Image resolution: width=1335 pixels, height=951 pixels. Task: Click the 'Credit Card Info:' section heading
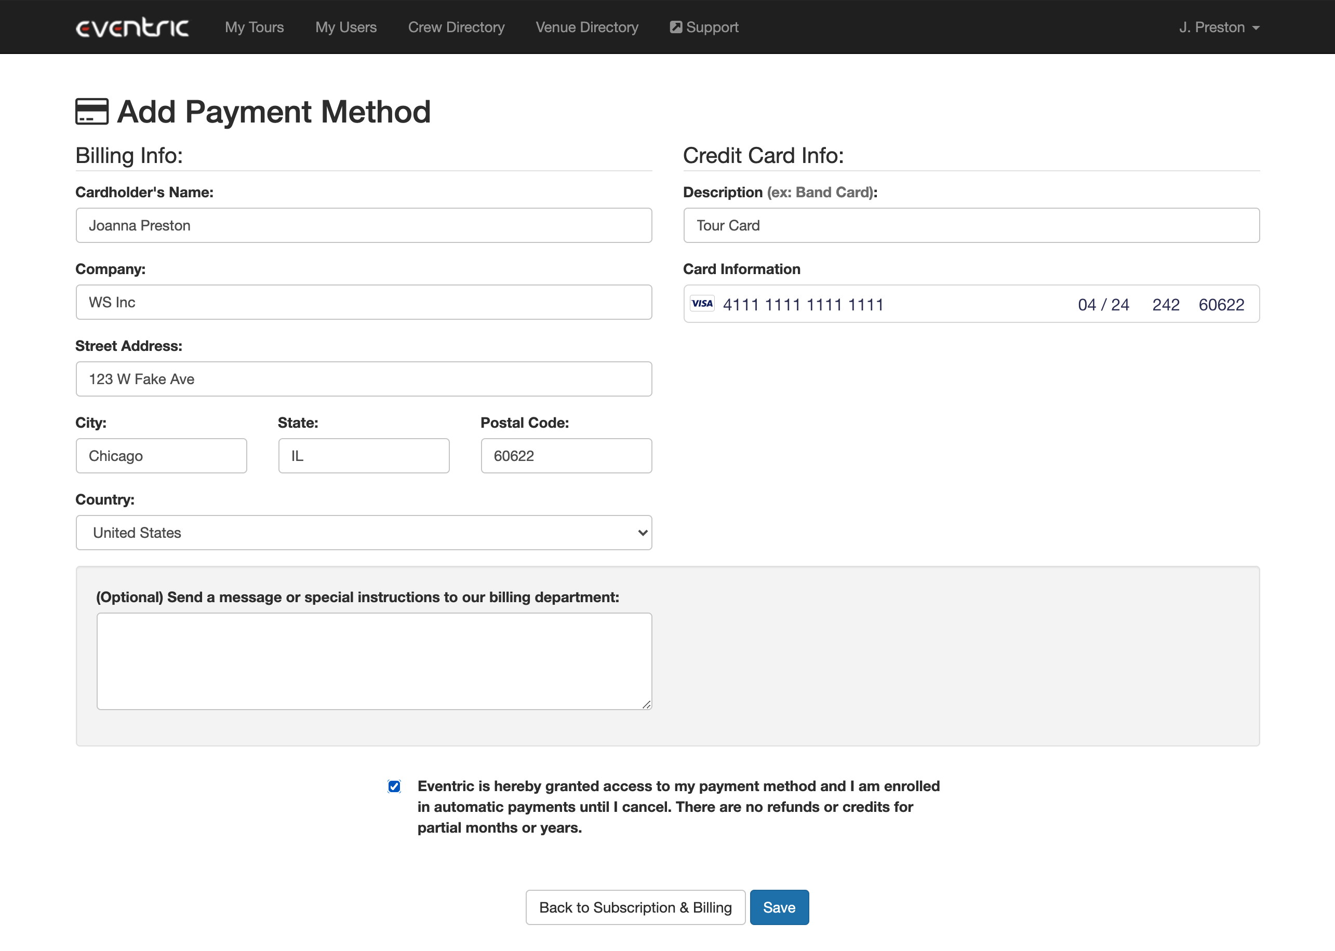pyautogui.click(x=763, y=155)
